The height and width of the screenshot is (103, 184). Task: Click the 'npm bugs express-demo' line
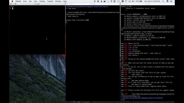[135, 80]
